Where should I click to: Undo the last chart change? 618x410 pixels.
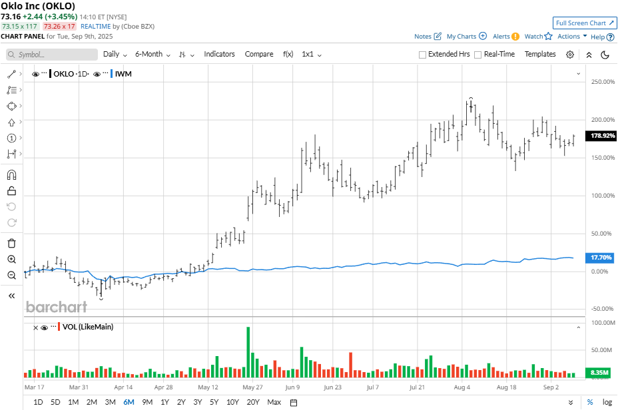click(11, 207)
